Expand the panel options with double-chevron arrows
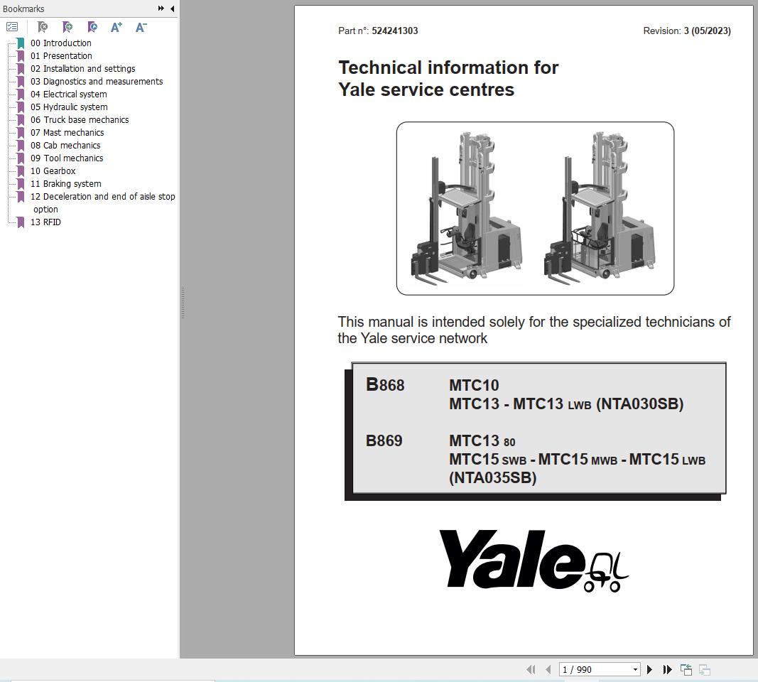The image size is (758, 682). point(161,9)
